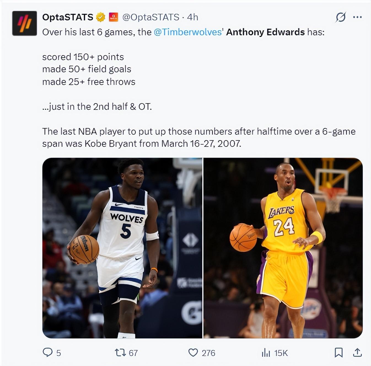The width and height of the screenshot is (371, 366).
Task: Open the Kobe Bryant Lakers photo
Action: tap(283, 248)
